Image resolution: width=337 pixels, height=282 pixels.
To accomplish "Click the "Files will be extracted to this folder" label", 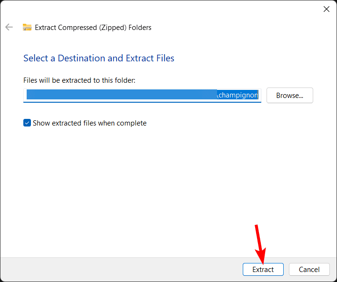I will click(x=79, y=80).
